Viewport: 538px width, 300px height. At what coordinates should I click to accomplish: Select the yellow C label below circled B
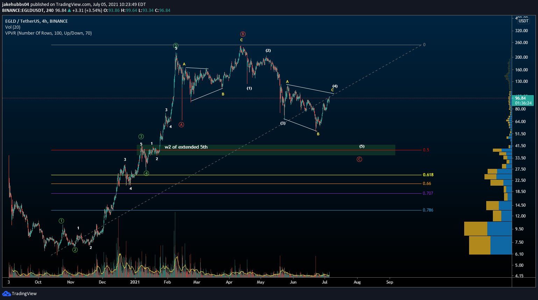(241, 40)
